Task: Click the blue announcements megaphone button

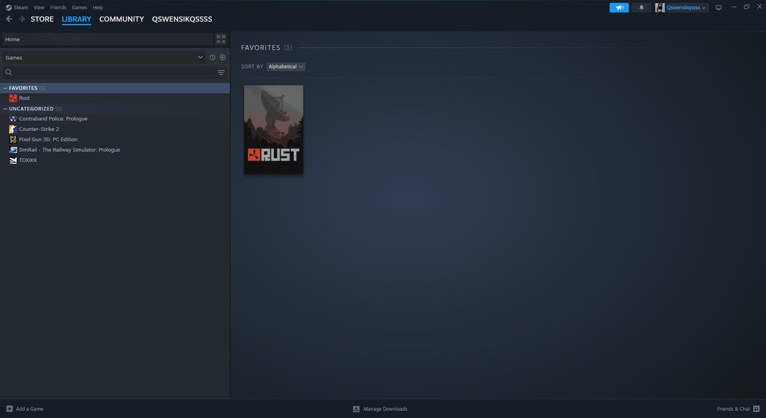Action: tap(619, 8)
